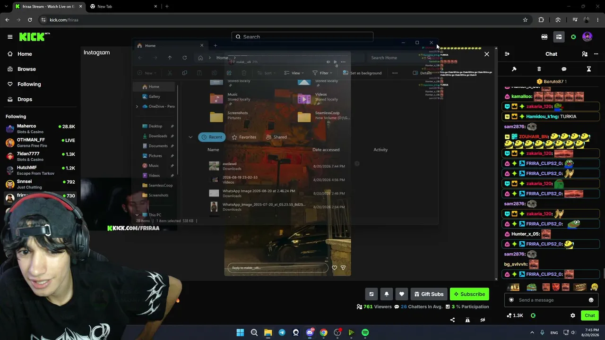Switch to the Shared tab in File Explorer
This screenshot has height=340, width=605.
point(277,137)
